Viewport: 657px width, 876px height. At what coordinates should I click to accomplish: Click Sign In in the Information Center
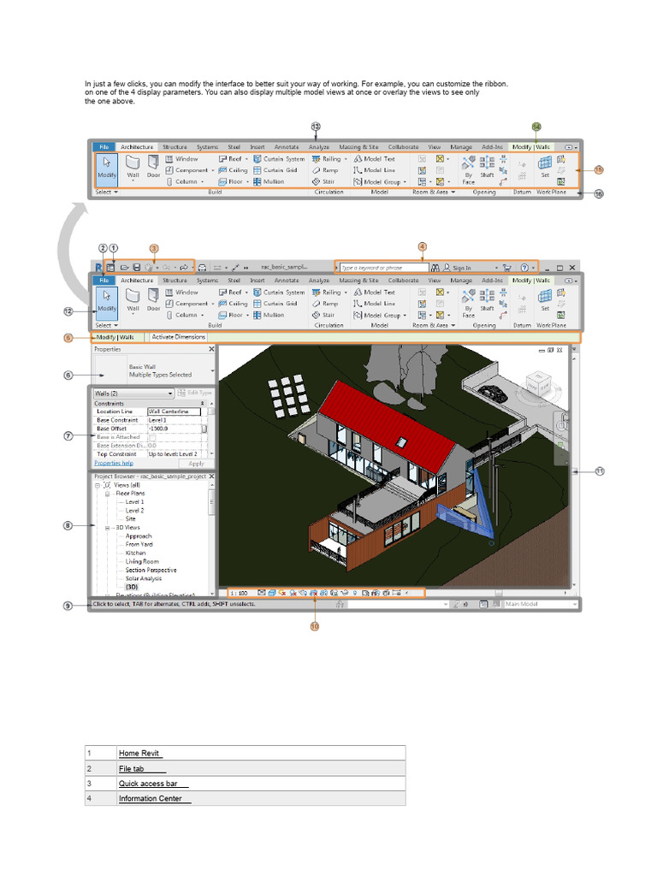point(461,268)
